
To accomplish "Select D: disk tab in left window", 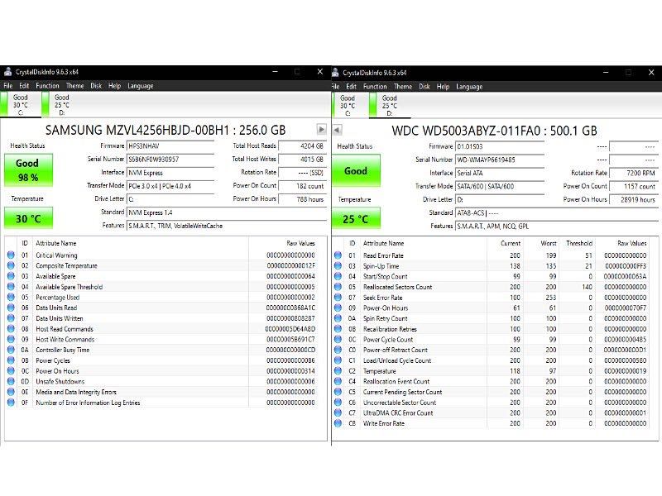I will click(x=61, y=105).
